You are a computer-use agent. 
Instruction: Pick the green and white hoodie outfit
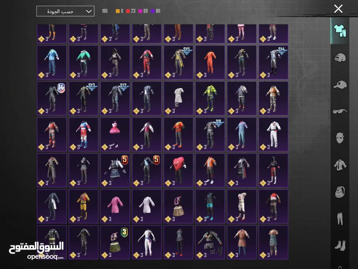tap(83, 62)
